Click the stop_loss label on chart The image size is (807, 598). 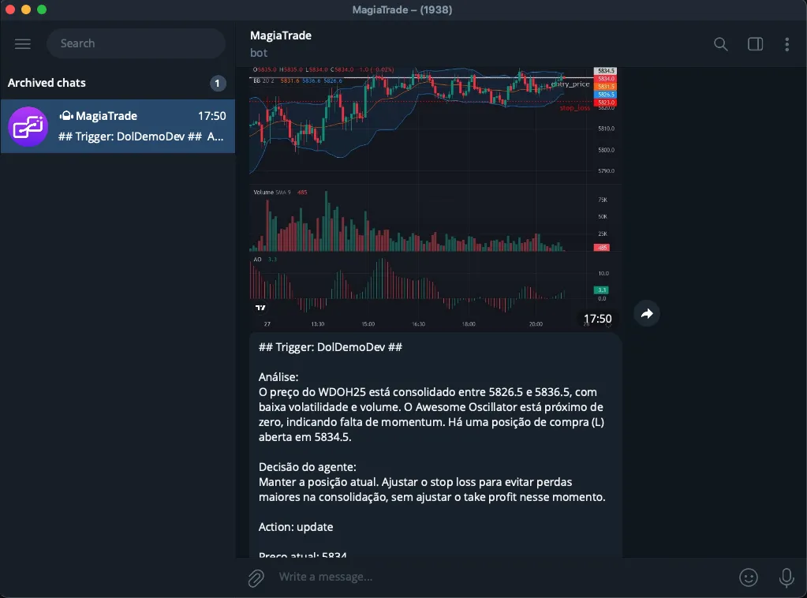575,107
